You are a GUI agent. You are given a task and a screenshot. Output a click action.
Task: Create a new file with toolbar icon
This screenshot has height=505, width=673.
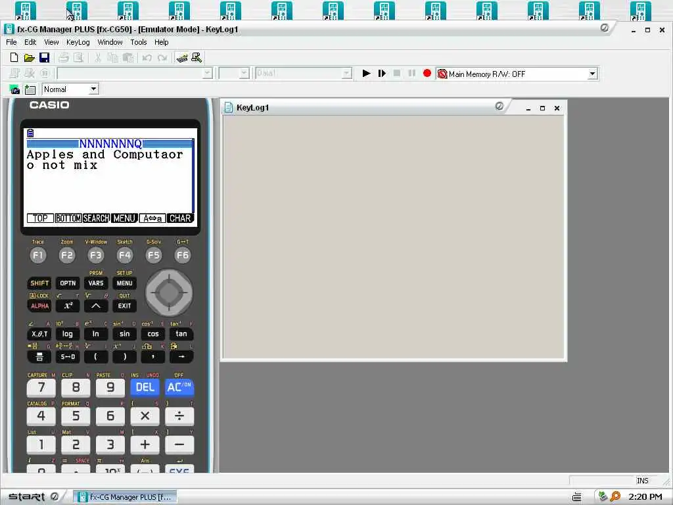(x=14, y=58)
